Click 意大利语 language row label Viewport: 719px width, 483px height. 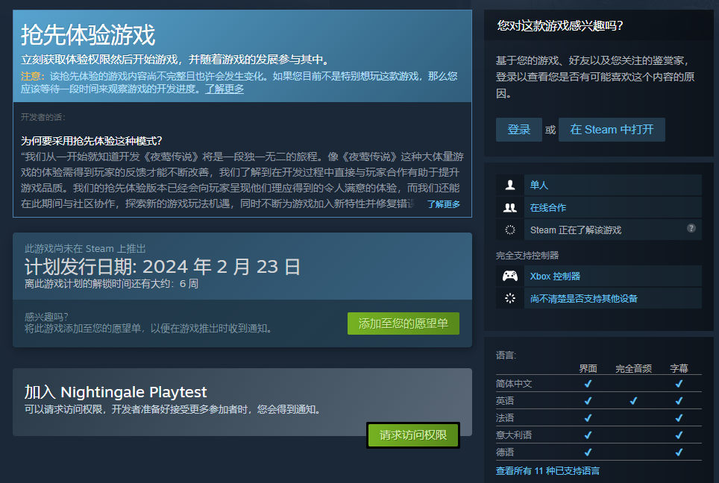[x=514, y=435]
